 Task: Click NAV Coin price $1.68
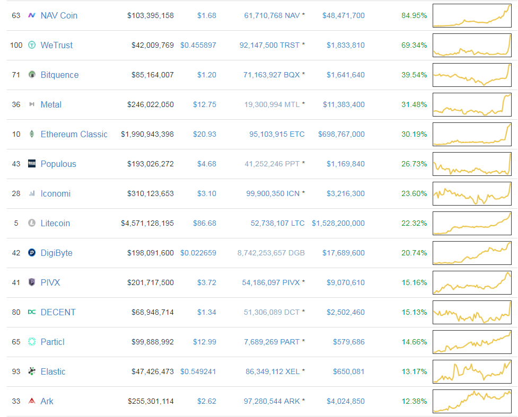coord(207,15)
